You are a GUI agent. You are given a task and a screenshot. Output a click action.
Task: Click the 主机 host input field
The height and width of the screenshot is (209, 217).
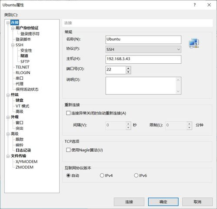tap(144, 59)
